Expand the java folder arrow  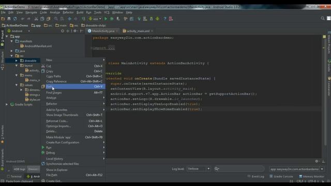(x=11, y=51)
